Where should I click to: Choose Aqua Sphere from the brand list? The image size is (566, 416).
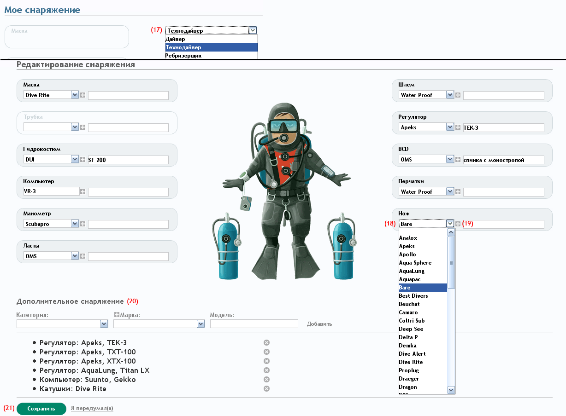(x=423, y=263)
